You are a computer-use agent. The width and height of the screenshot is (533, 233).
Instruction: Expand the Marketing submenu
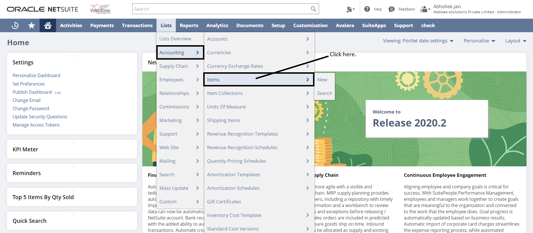pos(180,120)
